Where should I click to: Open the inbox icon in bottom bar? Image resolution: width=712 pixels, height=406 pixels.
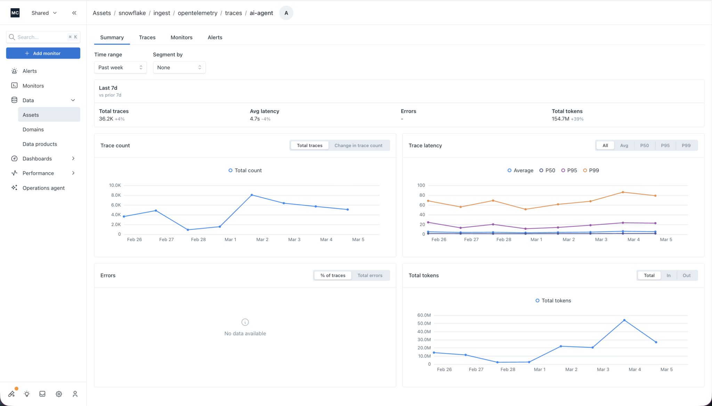click(42, 394)
